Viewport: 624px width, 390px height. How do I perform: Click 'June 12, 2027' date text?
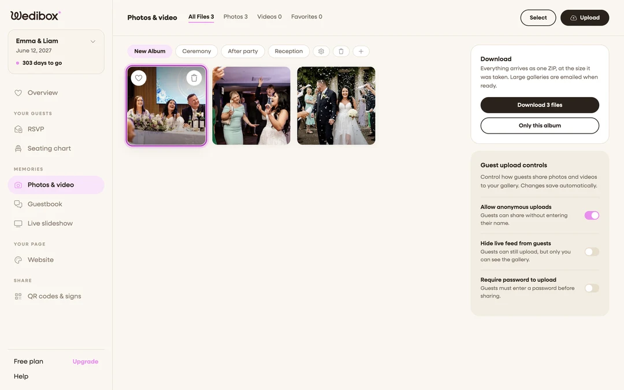34,50
